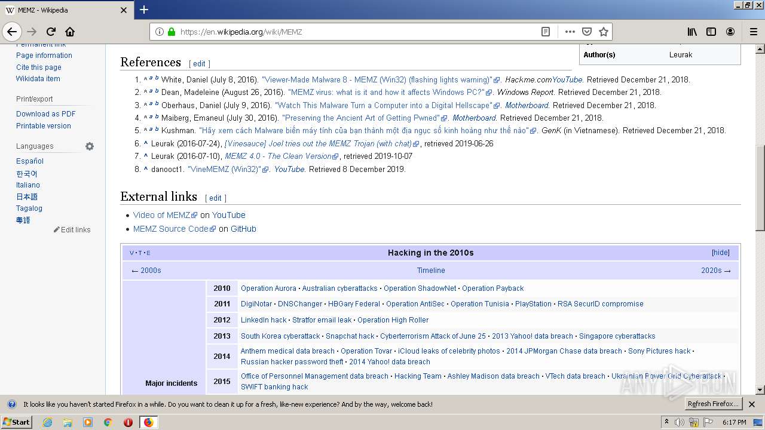Launch Internet Explorer from taskbar
765x430 pixels.
[47, 422]
